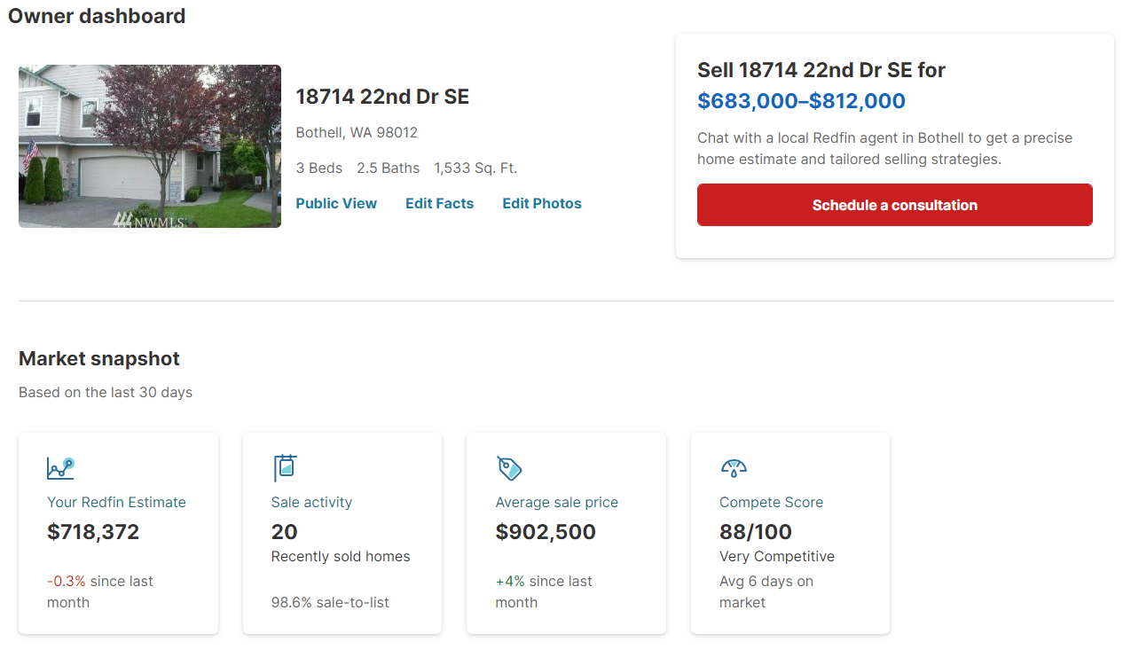
Task: Click the Market snapshot heading
Action: [x=99, y=359]
